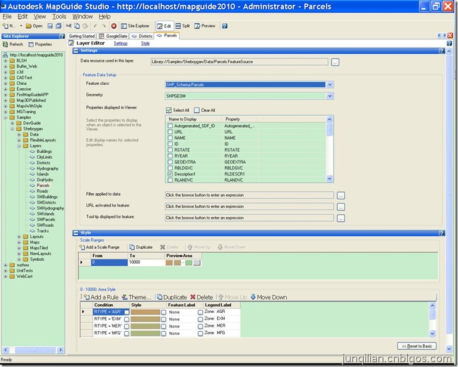458x367 pixels.
Task: Click the Settings link in Layer Editor
Action: point(120,44)
